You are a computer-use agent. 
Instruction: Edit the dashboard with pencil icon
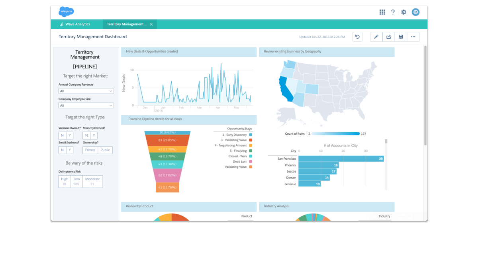point(376,37)
